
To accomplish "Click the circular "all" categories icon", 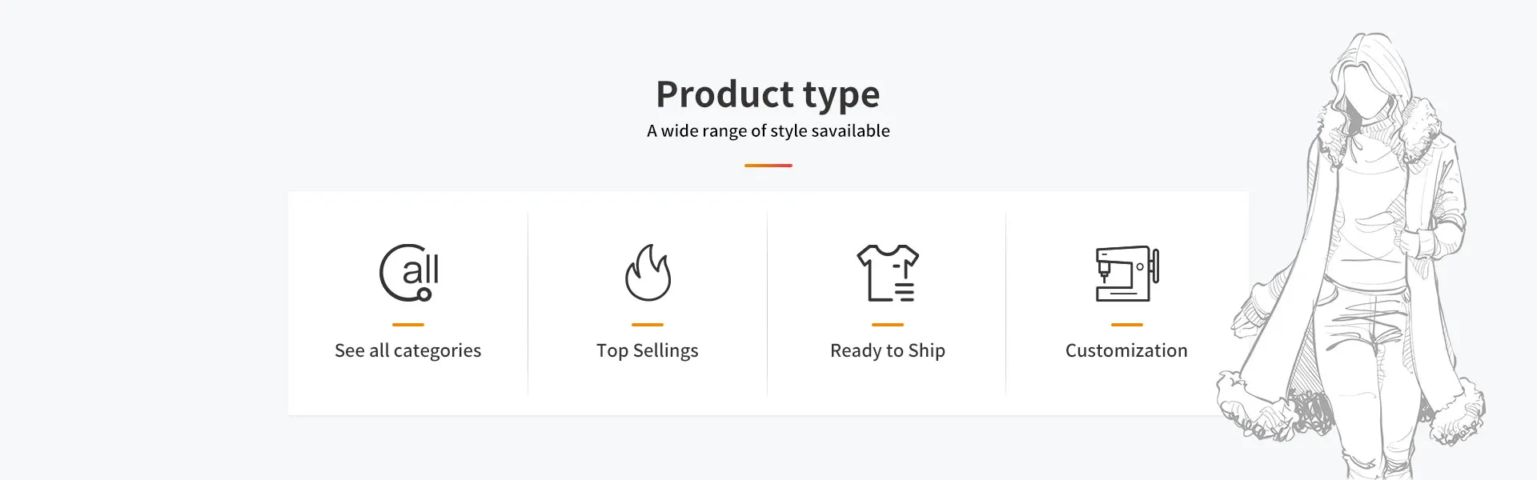I will click(408, 273).
